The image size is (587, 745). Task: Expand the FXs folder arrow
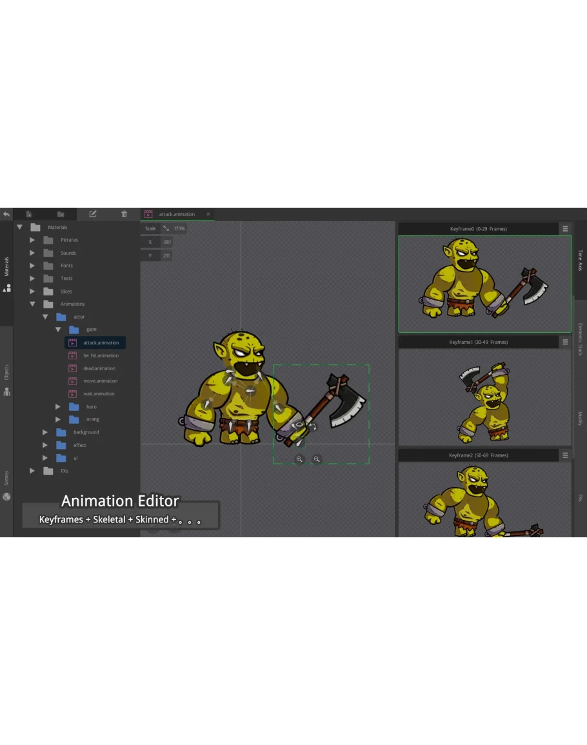(32, 471)
